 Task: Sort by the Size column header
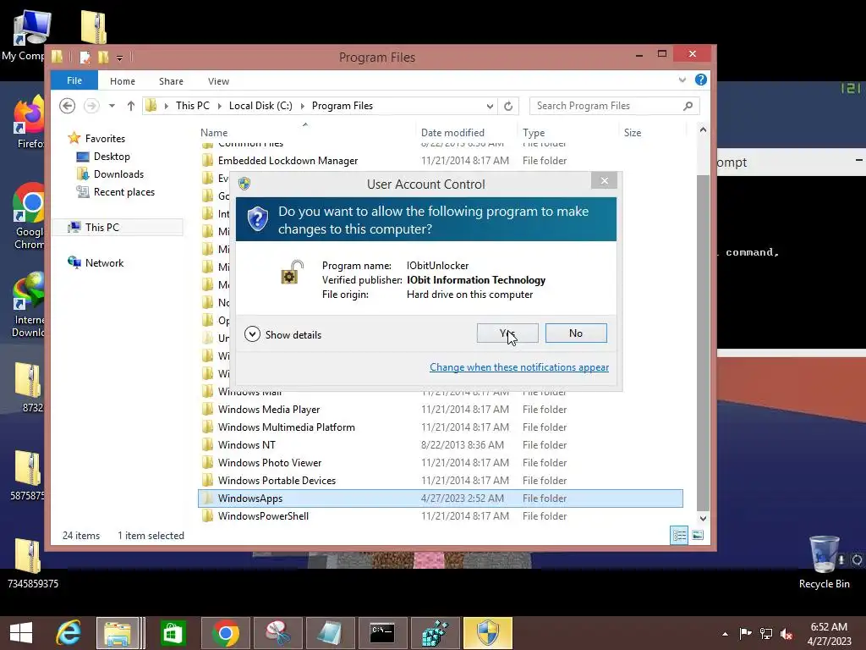(633, 133)
